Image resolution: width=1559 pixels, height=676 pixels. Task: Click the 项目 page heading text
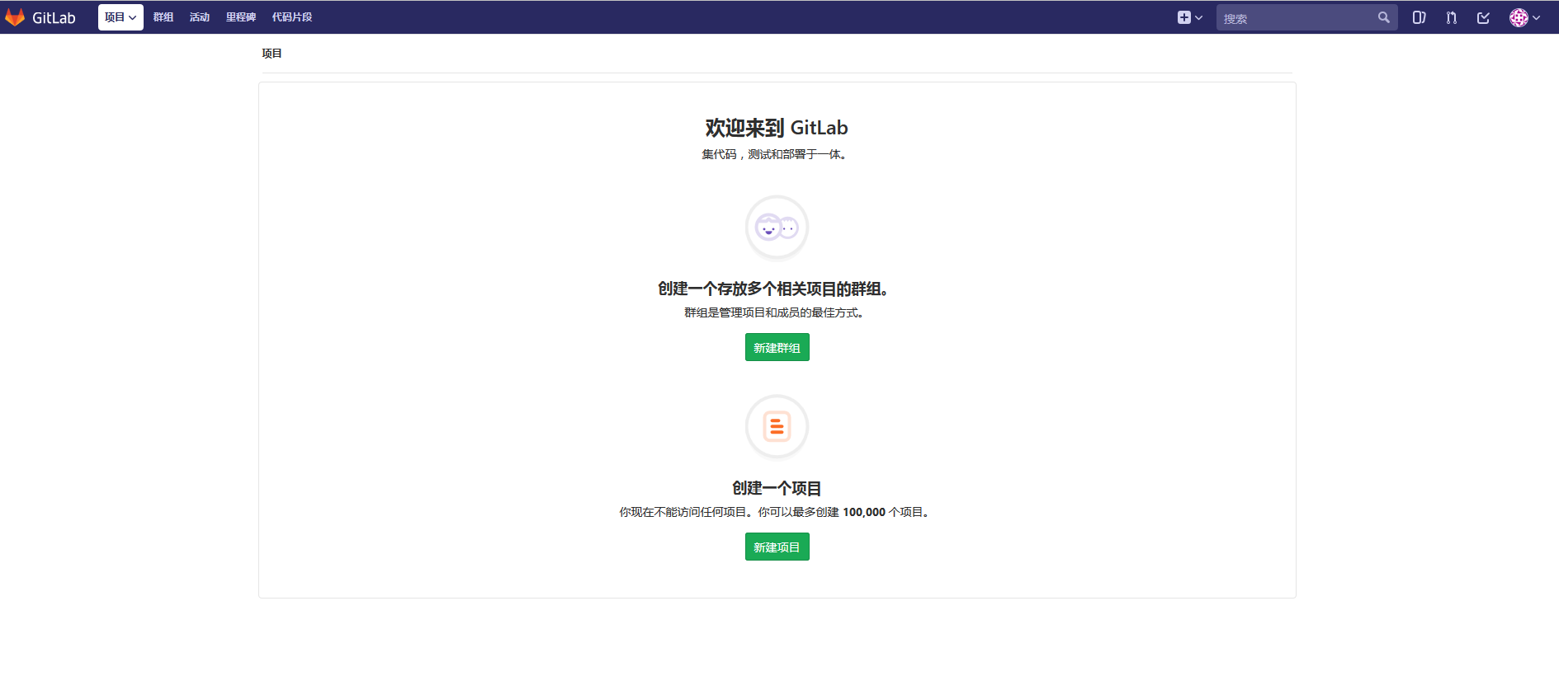pos(272,54)
